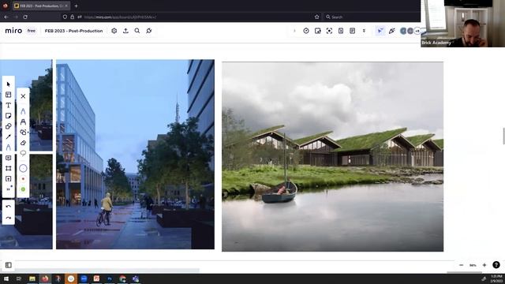Select the Comment tool
The height and width of the screenshot is (284, 505).
click(x=9, y=158)
